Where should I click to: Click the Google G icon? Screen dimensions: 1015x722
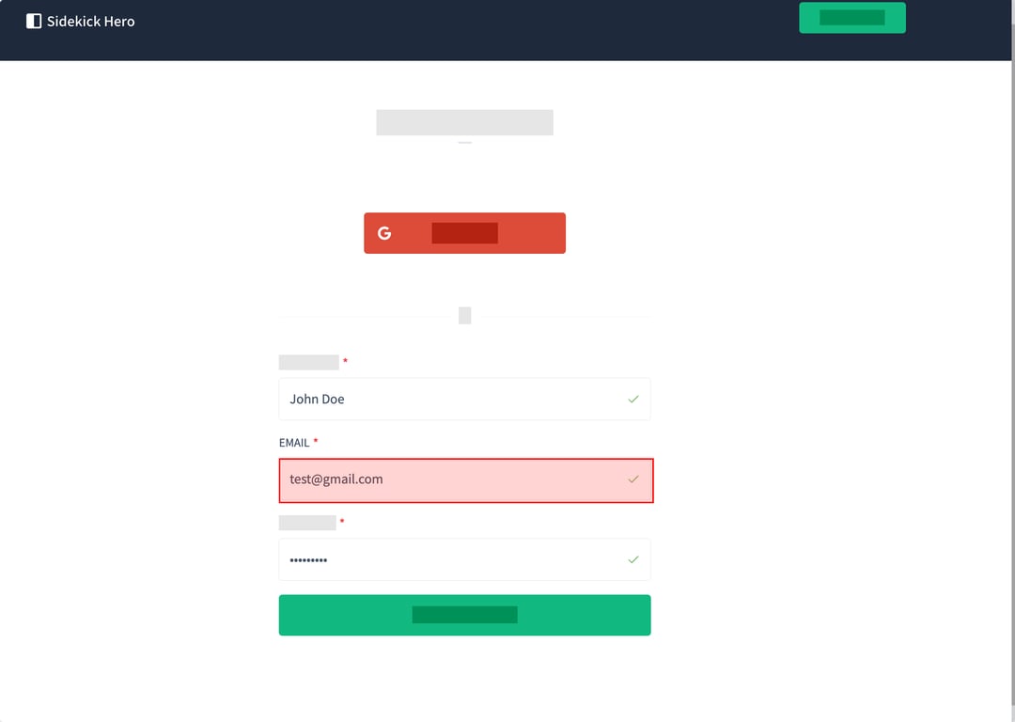[384, 233]
